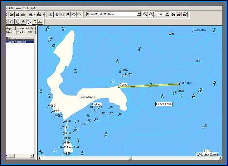
Task: Switch to the Tracks tab
Action: 21,32
